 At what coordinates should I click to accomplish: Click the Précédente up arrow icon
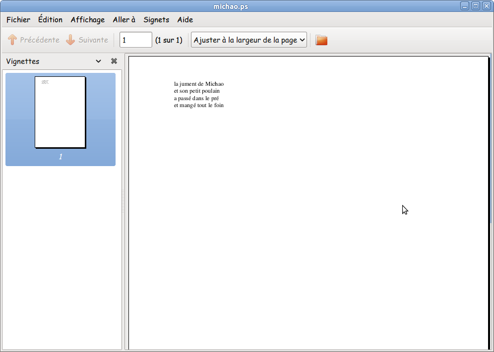pos(12,40)
